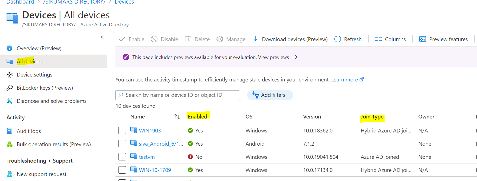The width and height of the screenshot is (477, 181).
Task: Click version 10.0.18362.0 cell
Action: point(318,131)
